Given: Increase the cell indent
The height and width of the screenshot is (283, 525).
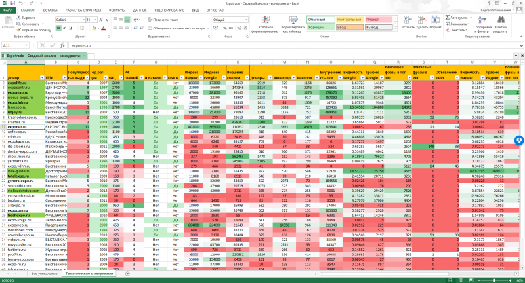Looking at the screenshot, I should 141,28.
